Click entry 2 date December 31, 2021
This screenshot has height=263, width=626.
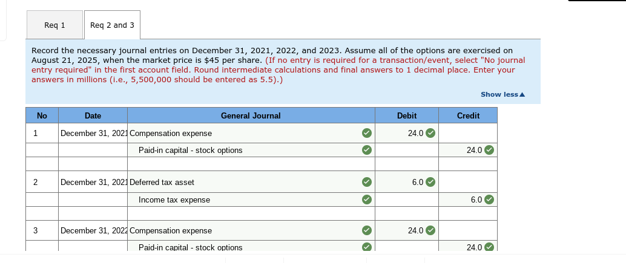[x=93, y=182]
